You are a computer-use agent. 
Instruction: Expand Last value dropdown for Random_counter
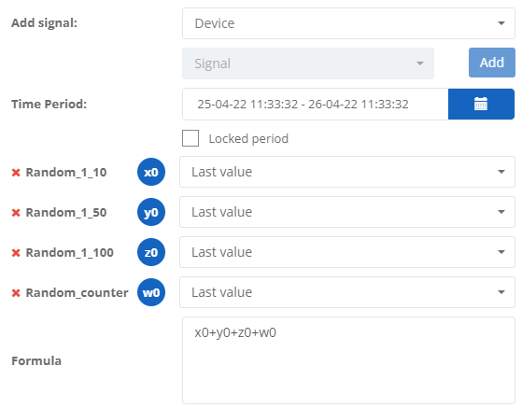click(347, 292)
